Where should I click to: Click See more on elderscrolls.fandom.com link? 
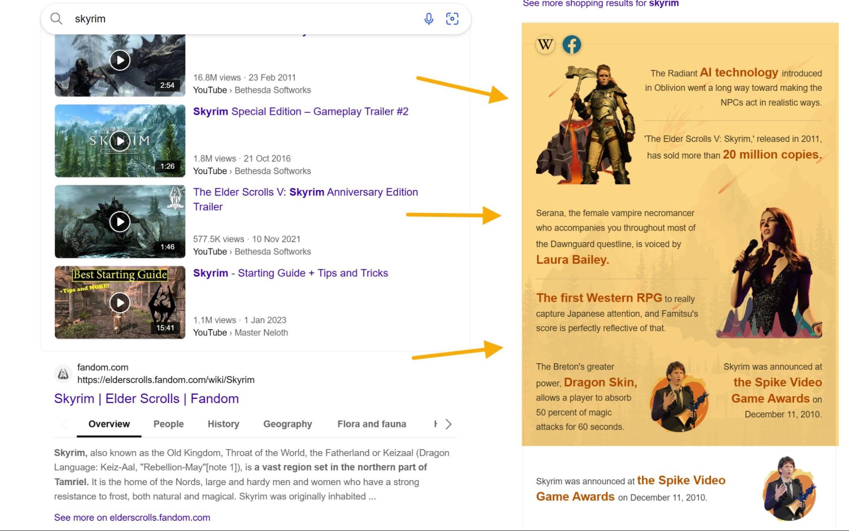click(132, 517)
